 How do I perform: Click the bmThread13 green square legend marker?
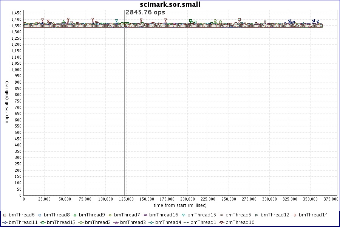[x=43, y=222]
